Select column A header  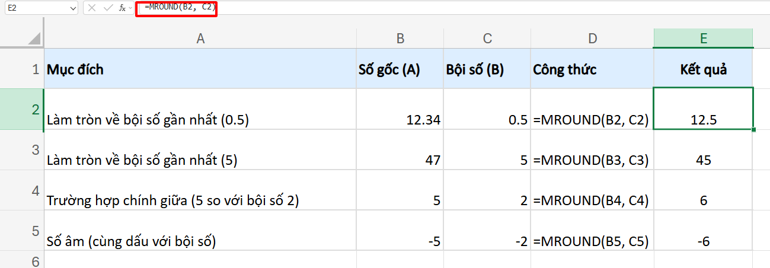(x=200, y=39)
